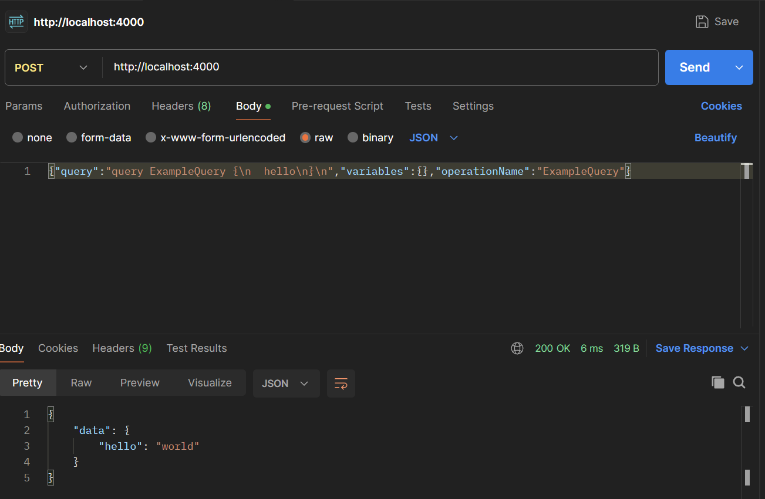Screen dimensions: 765x499
Task: Click the network globe icon
Action: tap(517, 348)
